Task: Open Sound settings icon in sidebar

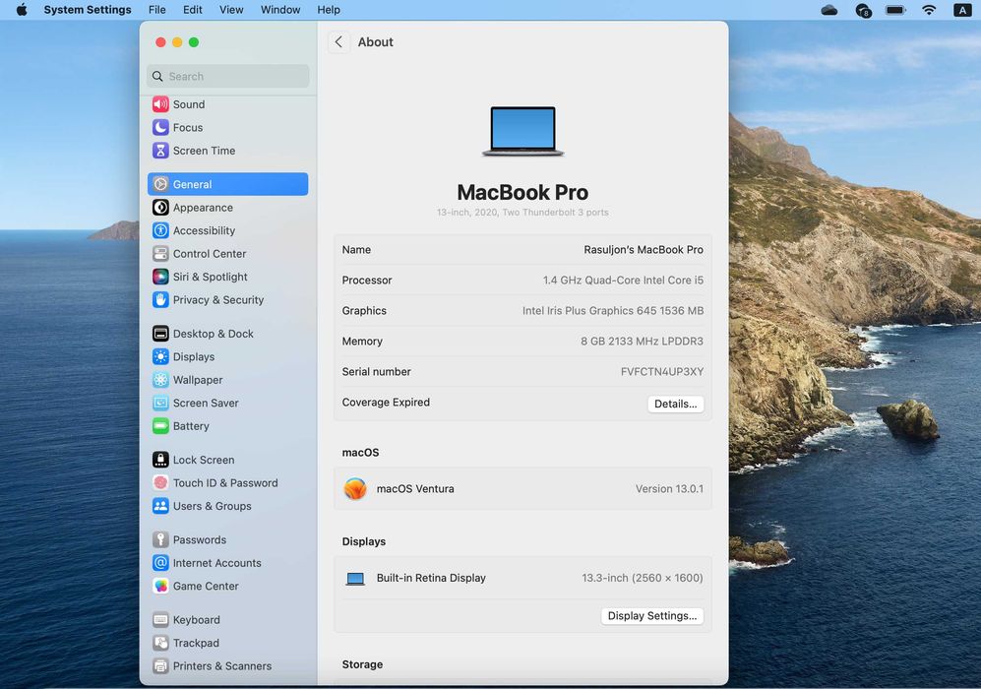Action: [160, 104]
